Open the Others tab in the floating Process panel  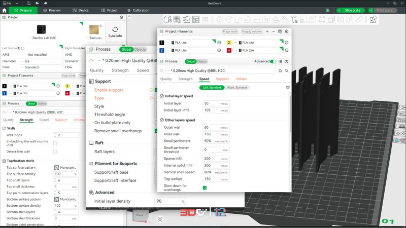point(242,79)
